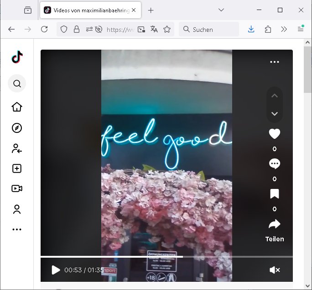Show site security lock information
The image size is (312, 290).
coord(77,30)
